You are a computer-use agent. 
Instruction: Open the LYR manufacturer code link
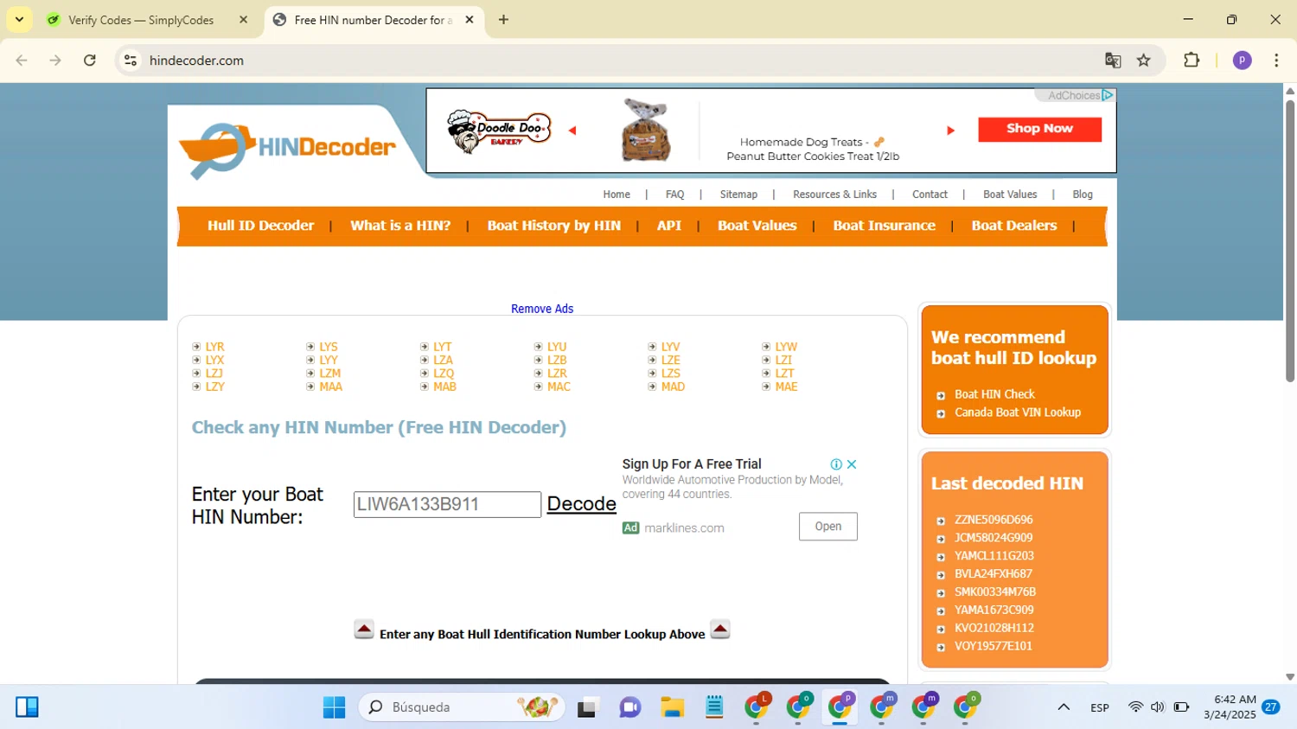[x=214, y=347]
